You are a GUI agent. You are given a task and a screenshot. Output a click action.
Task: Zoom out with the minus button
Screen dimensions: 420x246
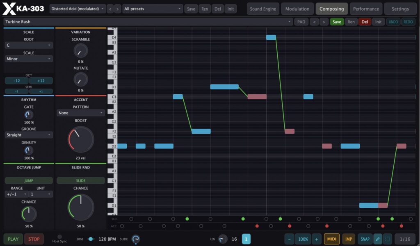(289, 239)
